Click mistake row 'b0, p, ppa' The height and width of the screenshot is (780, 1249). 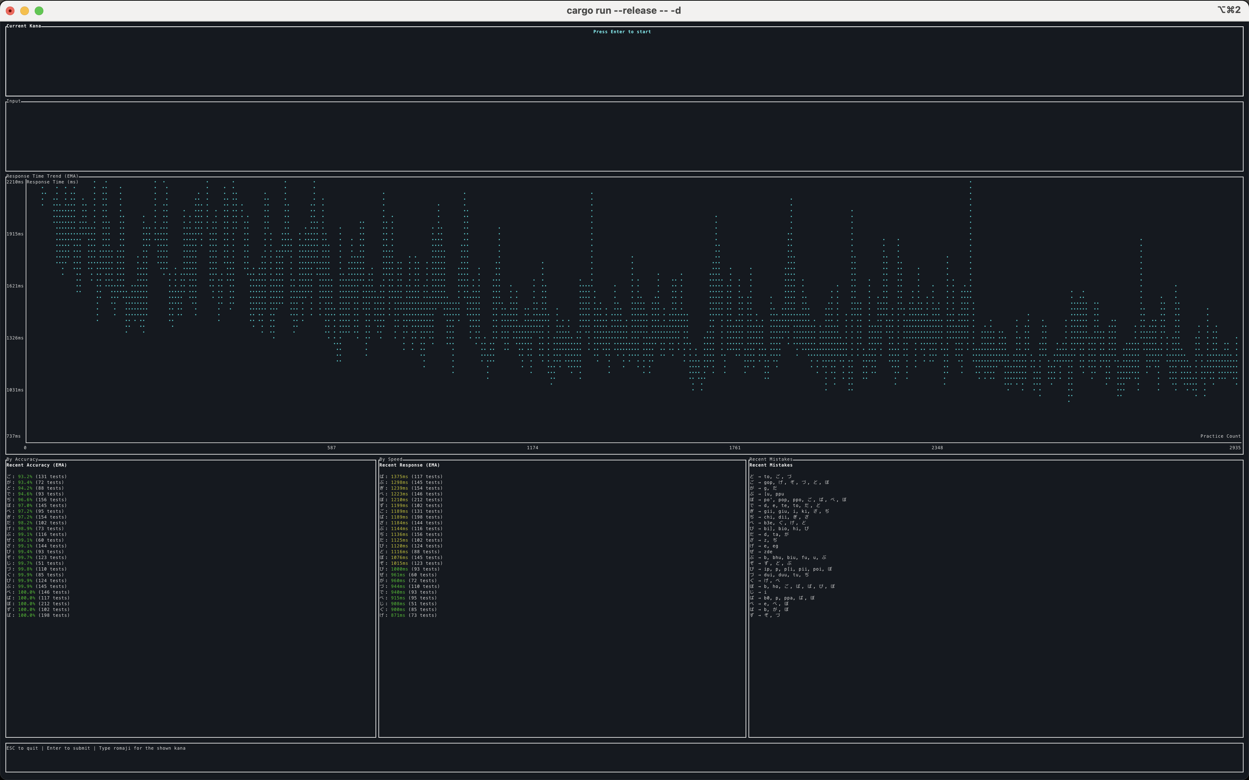[782, 598]
